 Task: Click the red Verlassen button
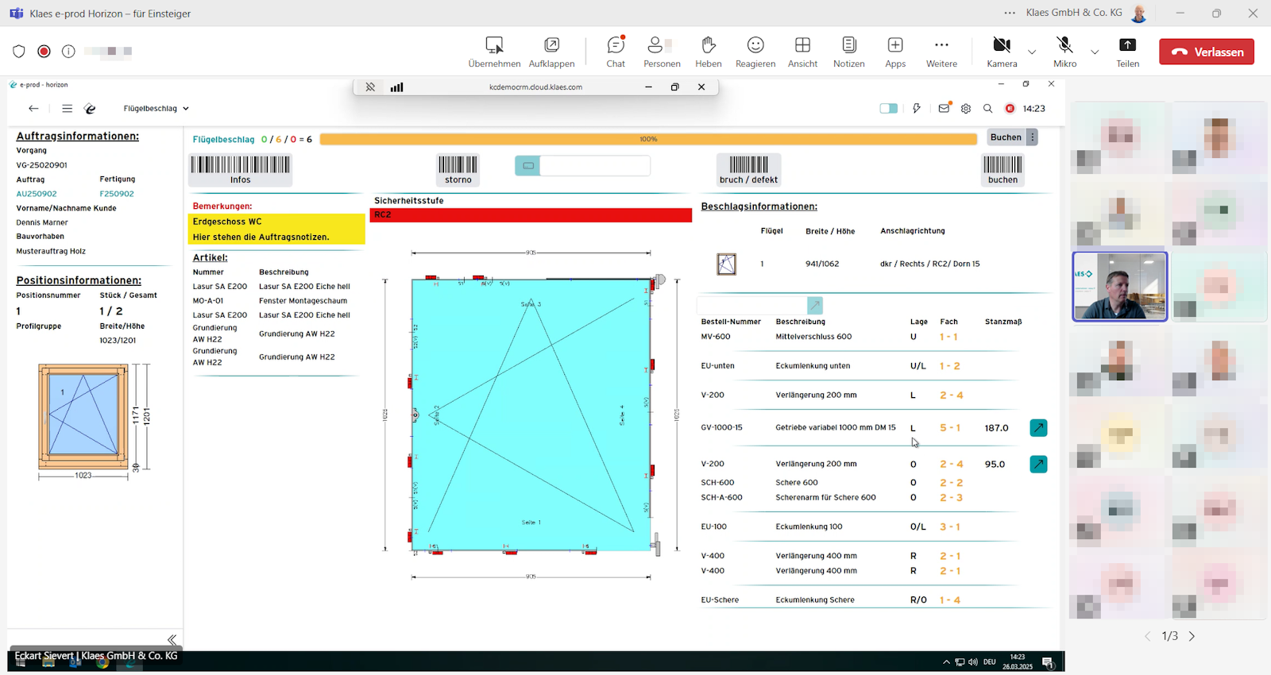1206,52
